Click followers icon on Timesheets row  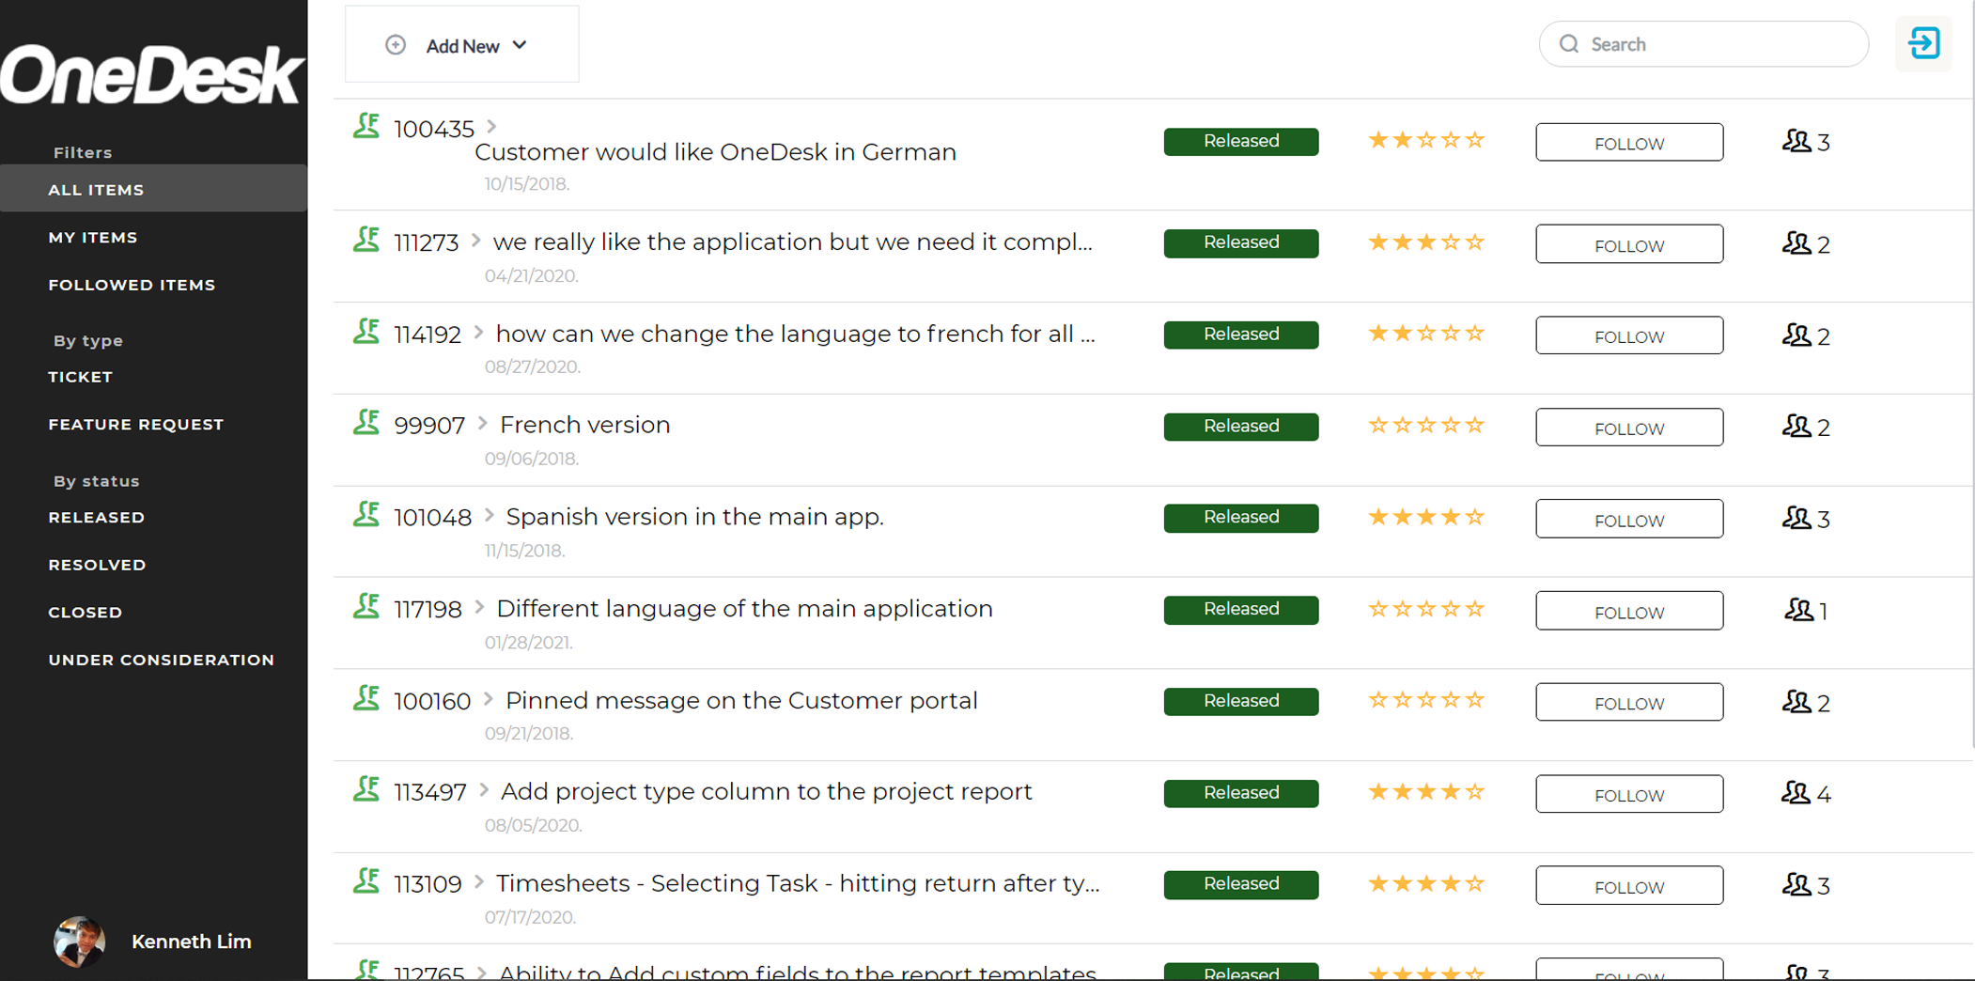click(x=1796, y=884)
